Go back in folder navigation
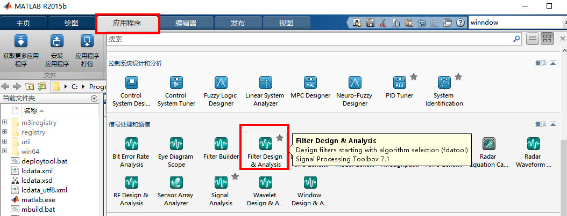 pos(5,86)
